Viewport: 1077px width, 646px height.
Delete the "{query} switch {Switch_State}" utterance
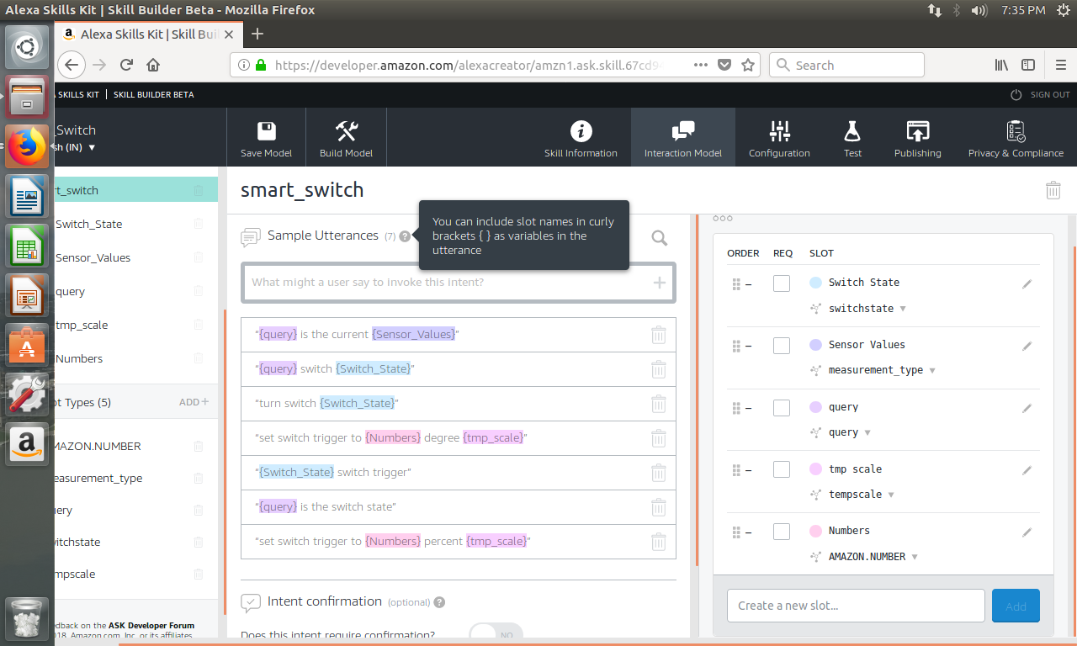(x=659, y=369)
